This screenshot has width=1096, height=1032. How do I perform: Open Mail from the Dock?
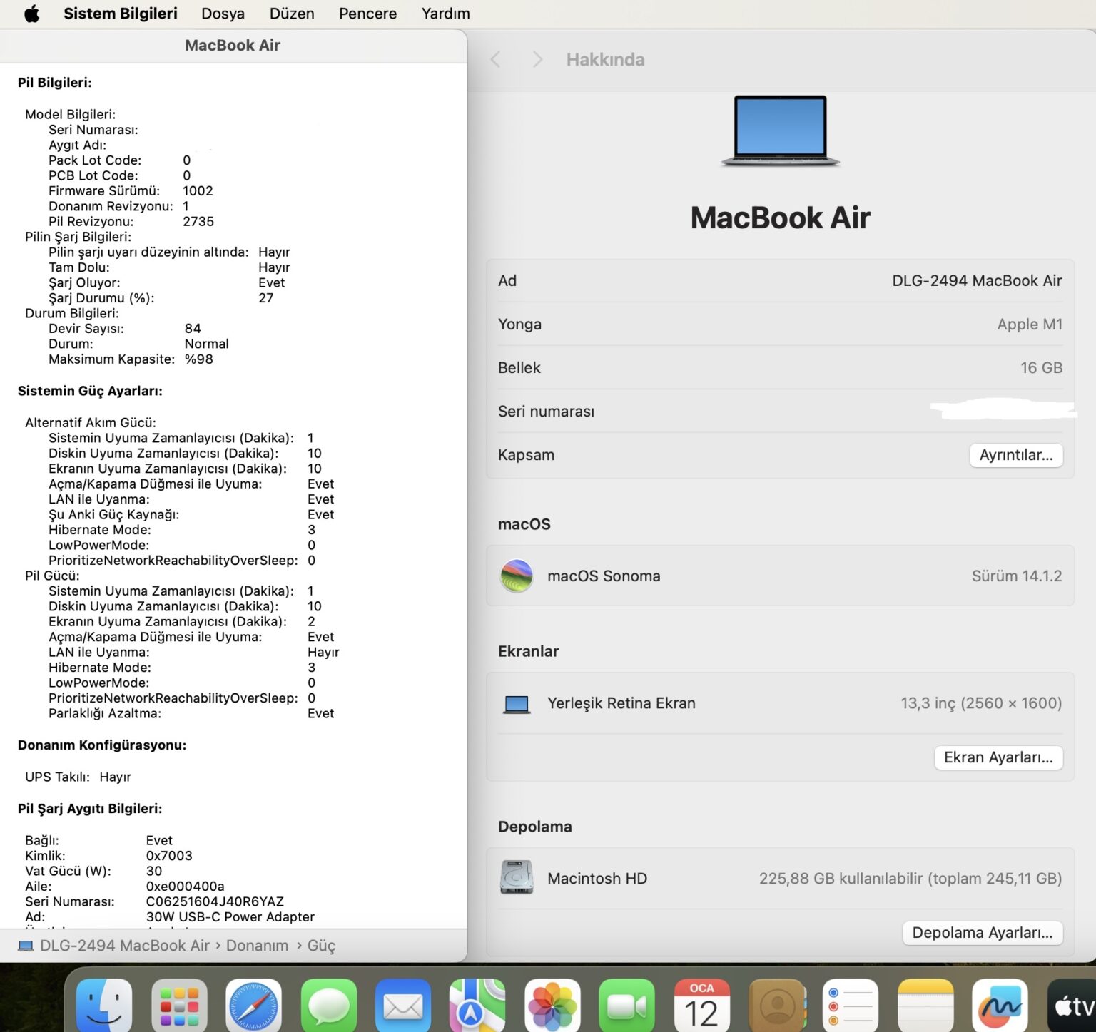tap(403, 1006)
